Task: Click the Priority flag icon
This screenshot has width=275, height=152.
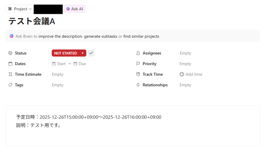Action: pos(138,64)
